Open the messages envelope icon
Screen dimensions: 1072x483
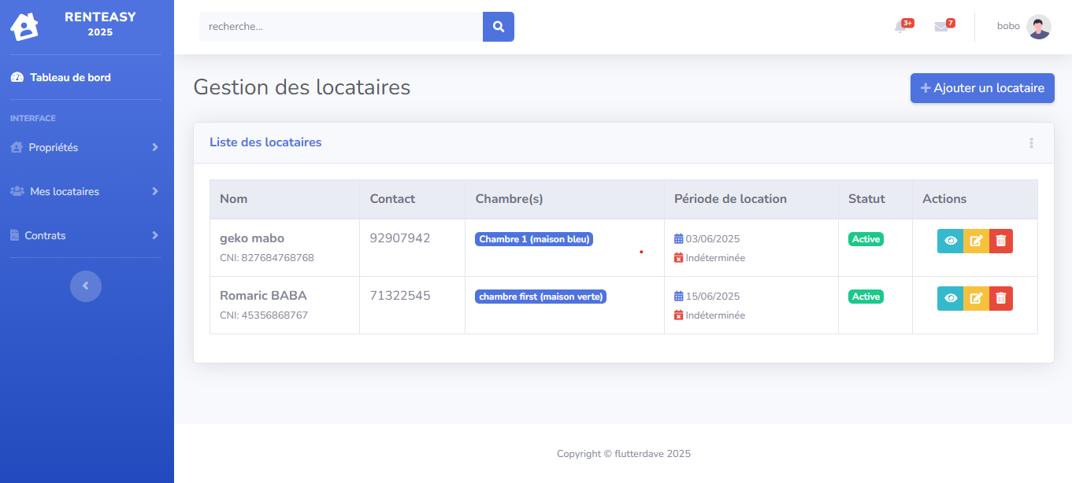click(941, 27)
